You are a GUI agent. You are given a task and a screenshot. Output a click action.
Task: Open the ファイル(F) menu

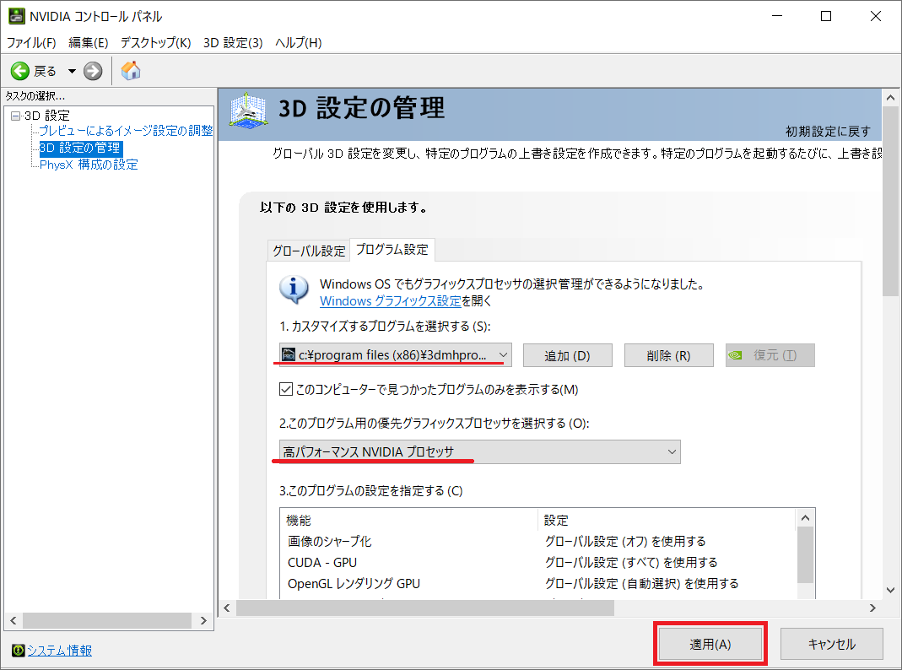31,42
